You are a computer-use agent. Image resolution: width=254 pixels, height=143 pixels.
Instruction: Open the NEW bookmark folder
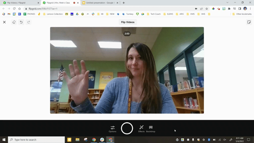110,14
